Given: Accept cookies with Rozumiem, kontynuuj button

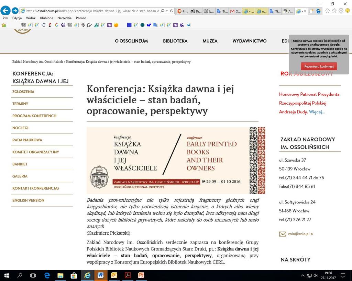Looking at the screenshot, I should point(319,66).
